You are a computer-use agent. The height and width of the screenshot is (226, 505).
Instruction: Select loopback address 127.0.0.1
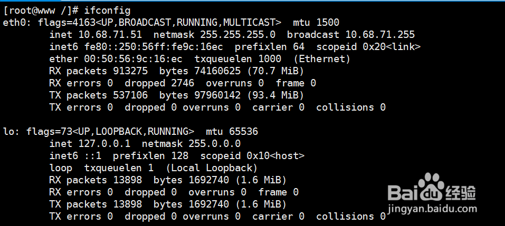(104, 144)
